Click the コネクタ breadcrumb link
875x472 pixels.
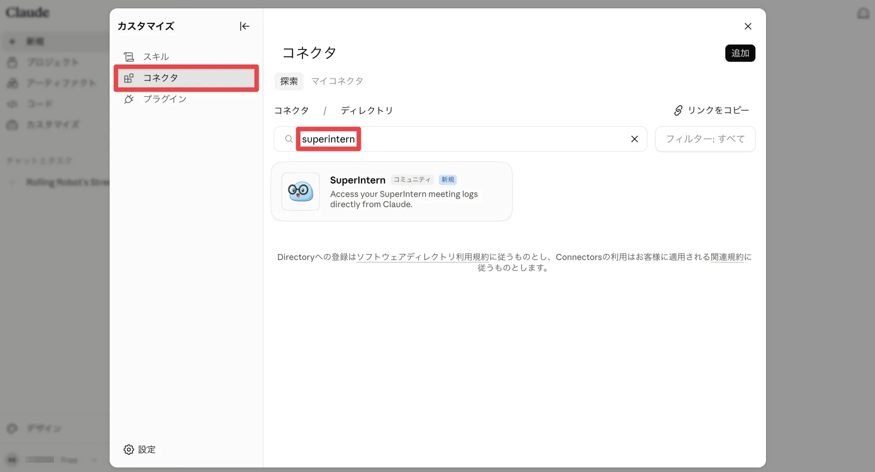tap(291, 111)
